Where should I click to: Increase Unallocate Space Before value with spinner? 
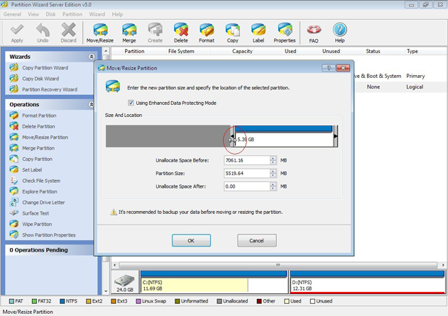273,158
